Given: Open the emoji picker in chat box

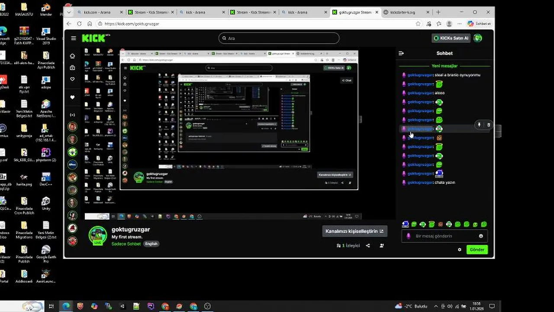Looking at the screenshot, I should (x=481, y=236).
